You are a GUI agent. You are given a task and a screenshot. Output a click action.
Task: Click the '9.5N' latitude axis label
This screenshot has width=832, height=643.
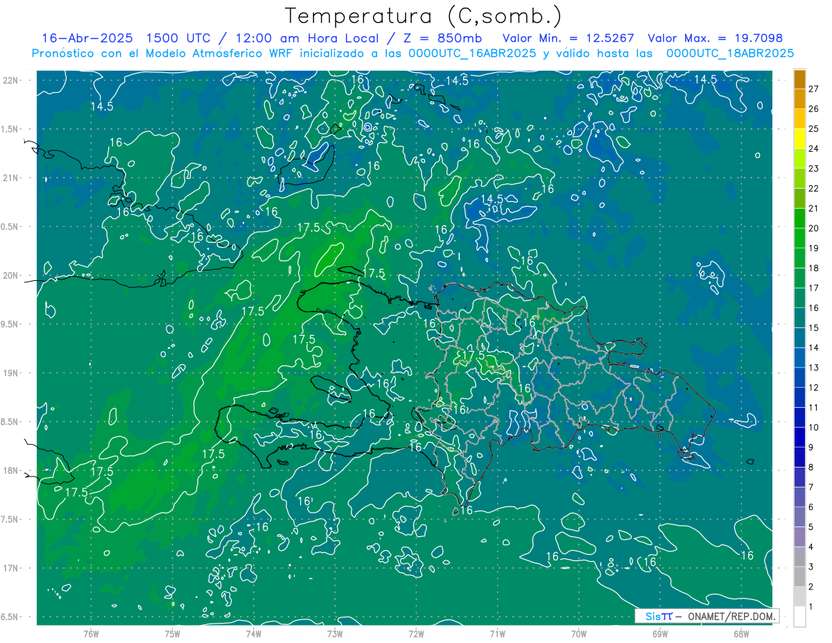tap(10, 324)
